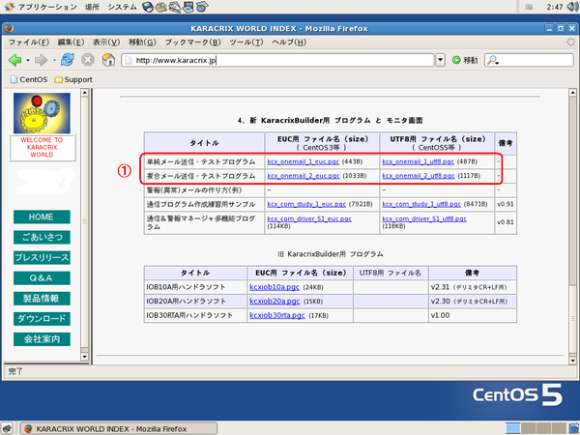This screenshot has height=435, width=580.
Task: Click the sidebar frame scrollbar down arrow
Action: 85,357
